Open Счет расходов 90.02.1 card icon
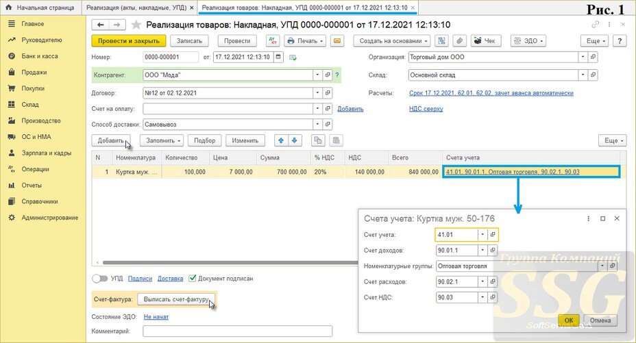The width and height of the screenshot is (636, 343). coord(492,281)
